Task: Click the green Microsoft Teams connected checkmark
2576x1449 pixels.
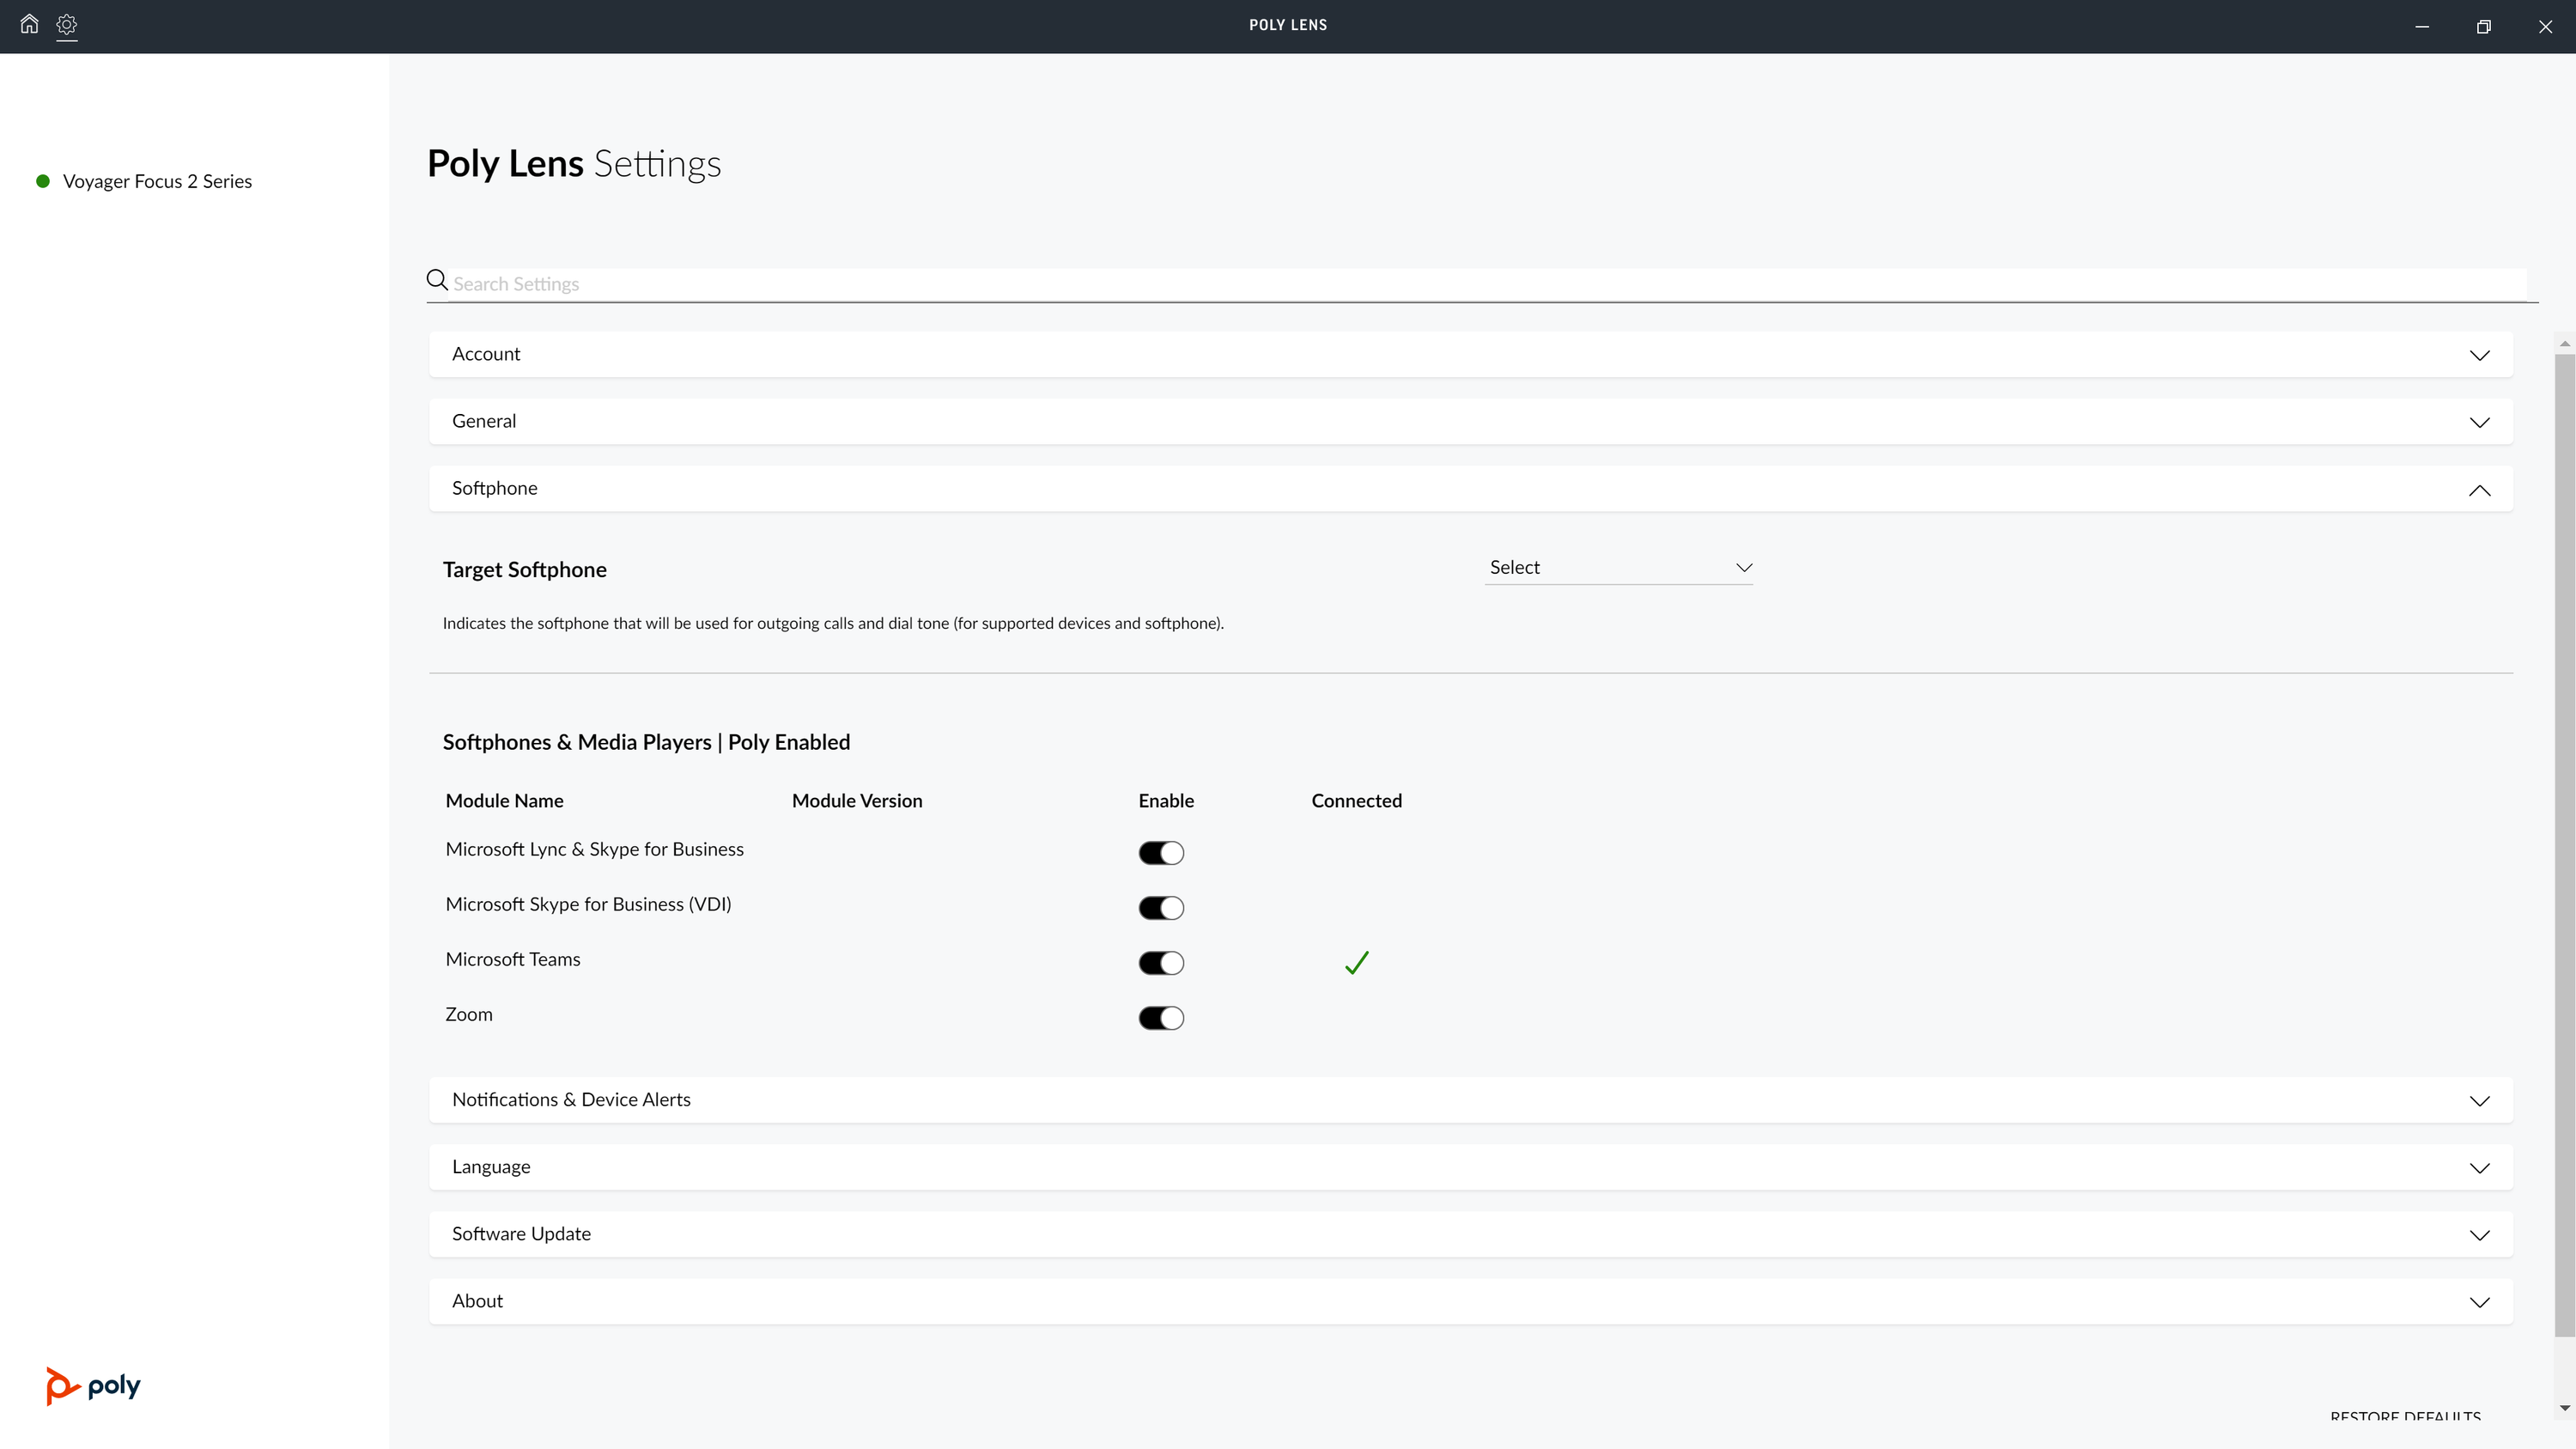Action: click(1356, 963)
